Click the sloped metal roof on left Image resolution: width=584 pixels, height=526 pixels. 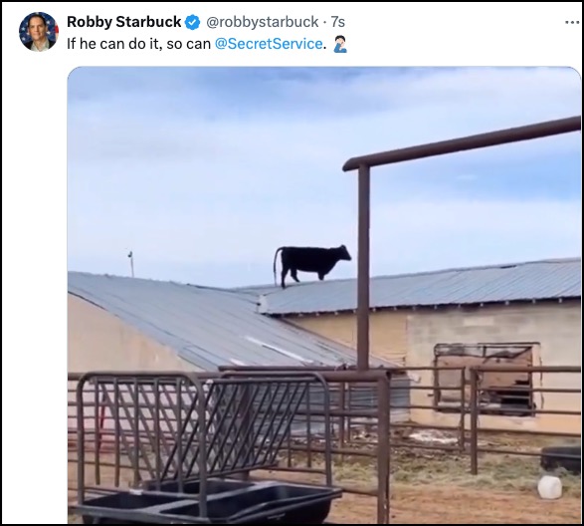point(209,321)
